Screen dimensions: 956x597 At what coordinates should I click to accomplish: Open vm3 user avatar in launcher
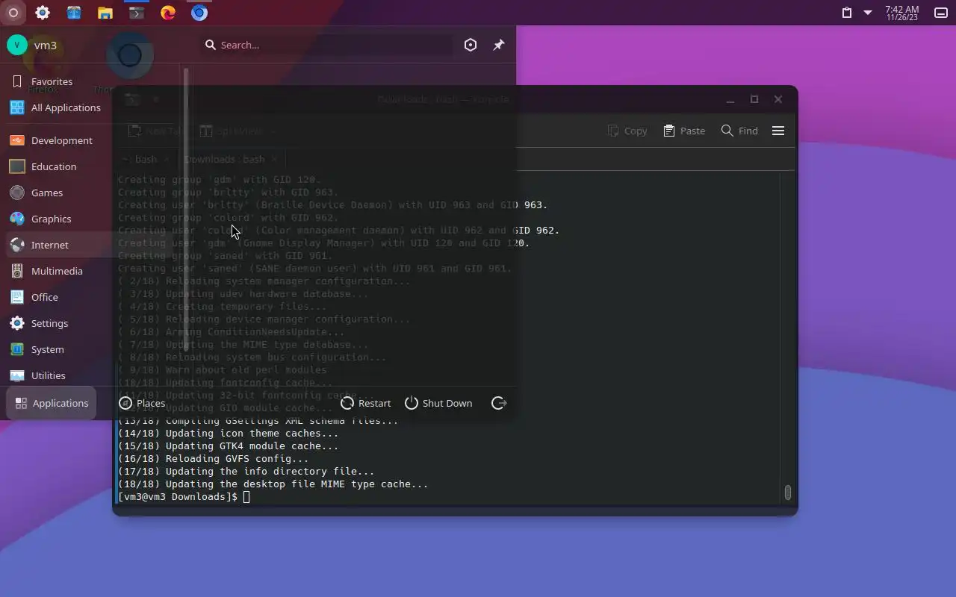point(17,45)
